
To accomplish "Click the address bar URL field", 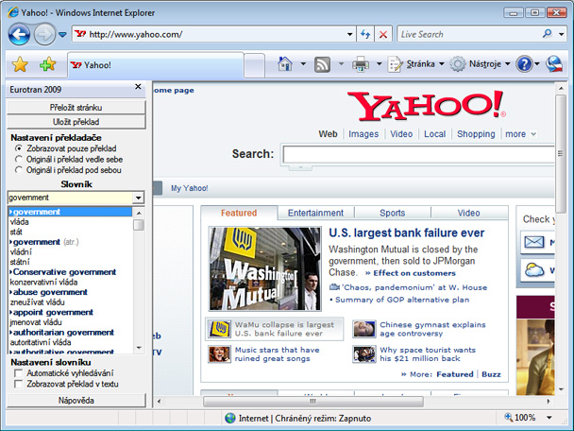I will click(209, 34).
